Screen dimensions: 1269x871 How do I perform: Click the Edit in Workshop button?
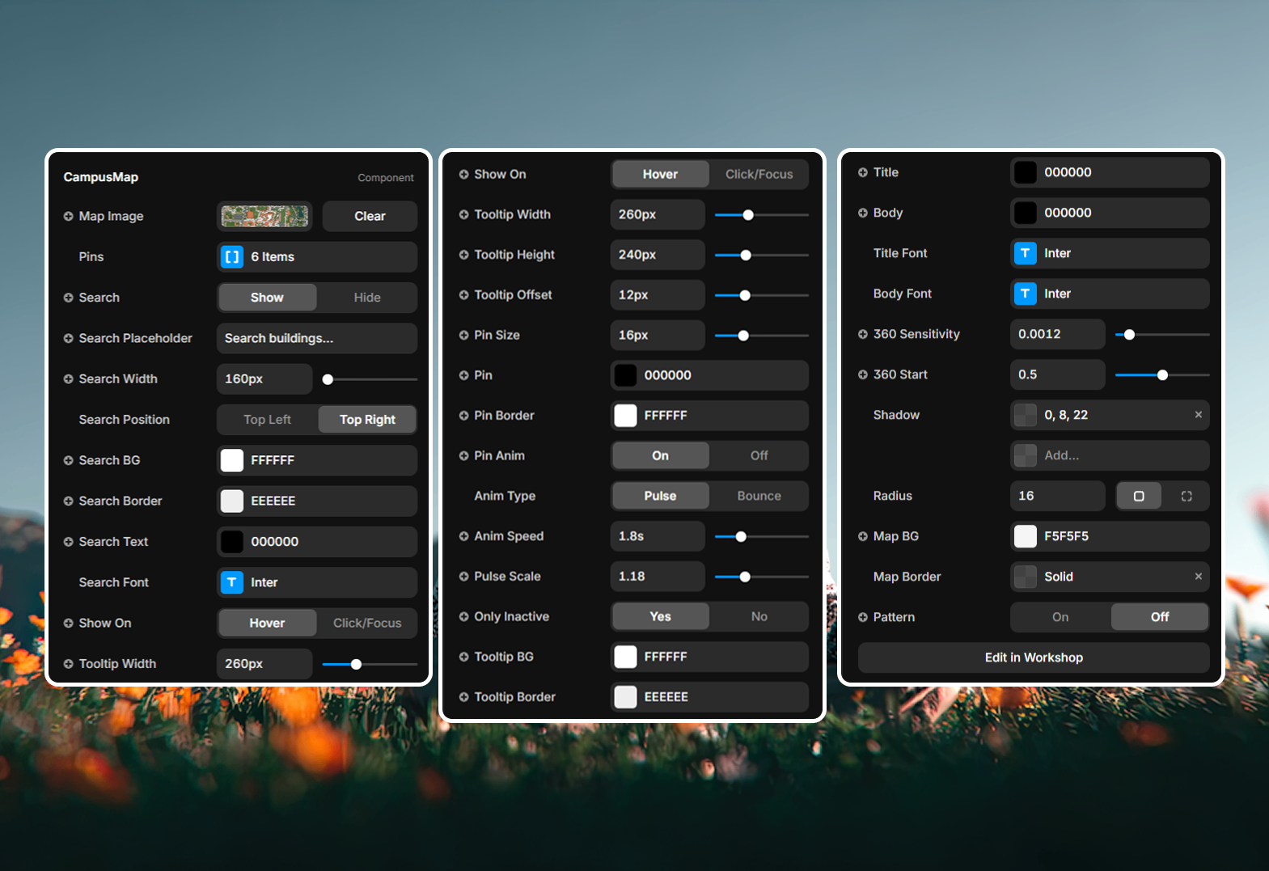1033,657
